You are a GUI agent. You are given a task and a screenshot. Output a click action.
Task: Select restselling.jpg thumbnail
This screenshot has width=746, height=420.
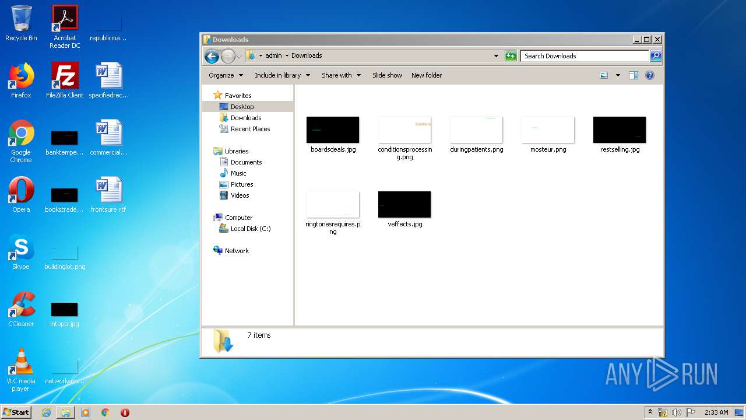click(x=620, y=130)
